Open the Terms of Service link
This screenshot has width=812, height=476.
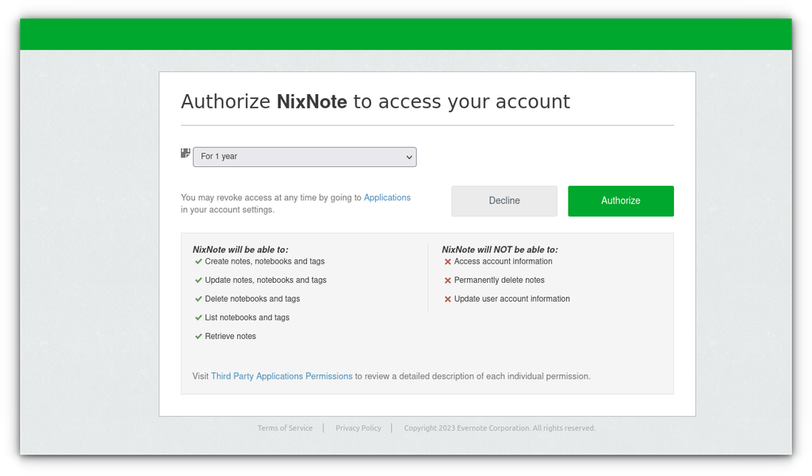point(284,427)
